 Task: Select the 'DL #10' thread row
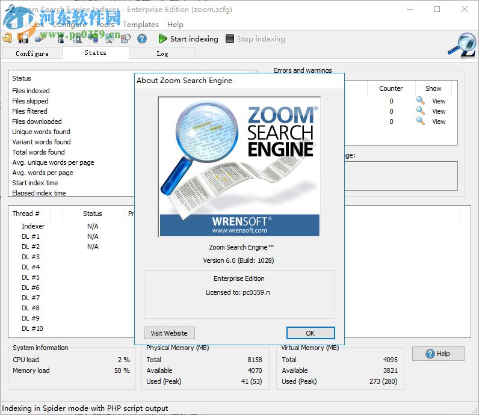pos(32,328)
